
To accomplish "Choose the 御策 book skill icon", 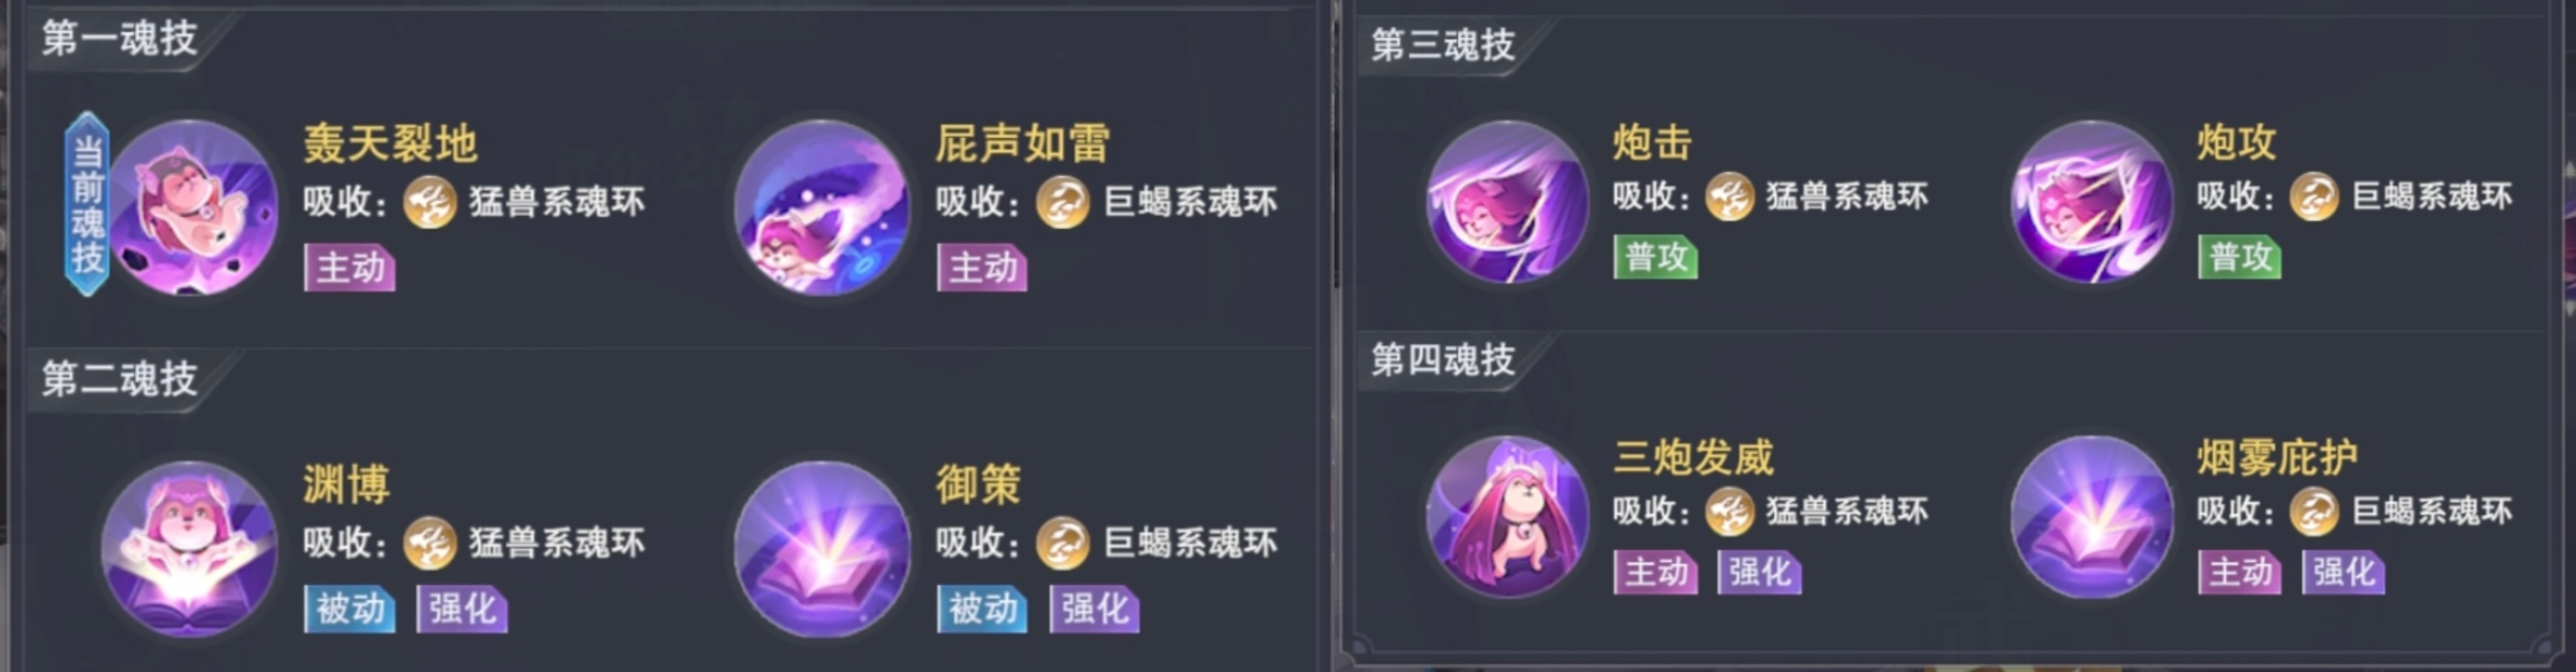I will click(x=822, y=549).
